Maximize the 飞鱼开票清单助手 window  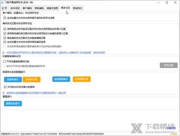[x=167, y=2]
